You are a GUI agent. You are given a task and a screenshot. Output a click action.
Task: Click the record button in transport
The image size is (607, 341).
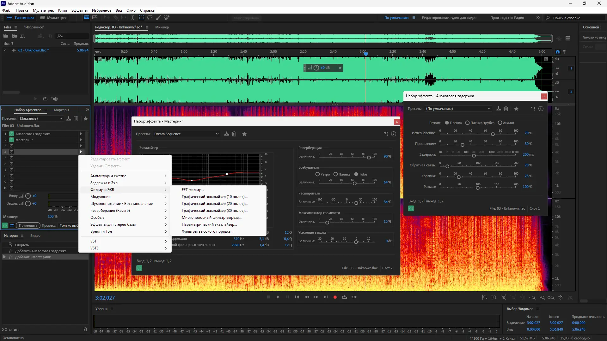[335, 297]
